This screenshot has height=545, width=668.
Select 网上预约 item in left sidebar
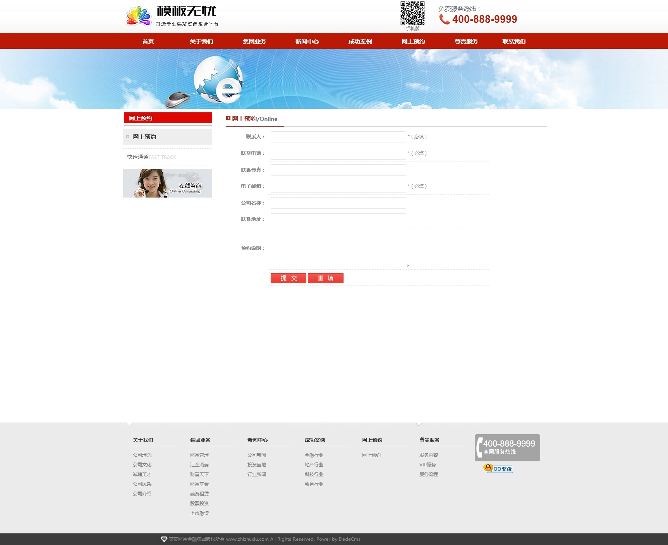click(x=144, y=137)
